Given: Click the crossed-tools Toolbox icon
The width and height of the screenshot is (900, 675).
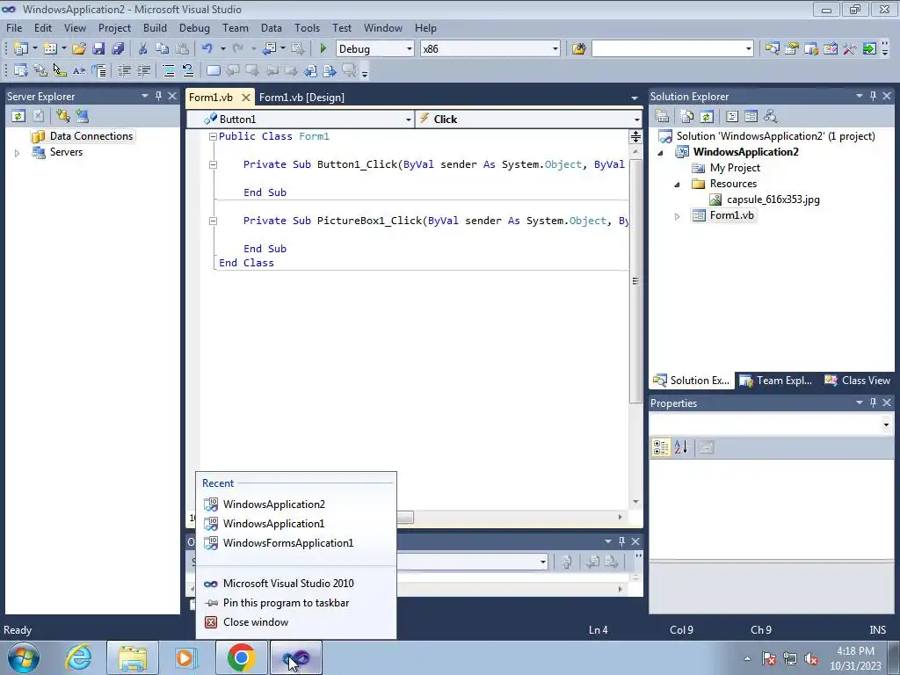Looking at the screenshot, I should coord(850,49).
